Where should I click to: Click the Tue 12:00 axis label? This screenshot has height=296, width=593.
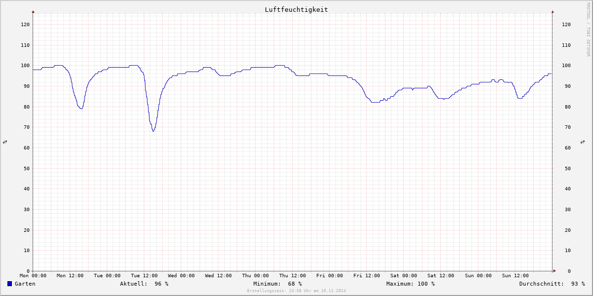click(x=144, y=276)
